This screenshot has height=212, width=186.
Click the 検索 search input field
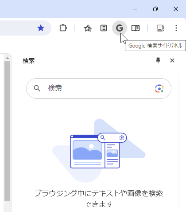[99, 88]
